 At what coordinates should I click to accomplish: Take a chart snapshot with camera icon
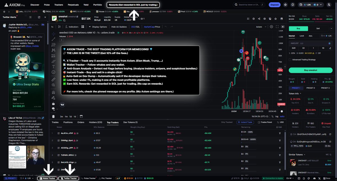click(283, 27)
